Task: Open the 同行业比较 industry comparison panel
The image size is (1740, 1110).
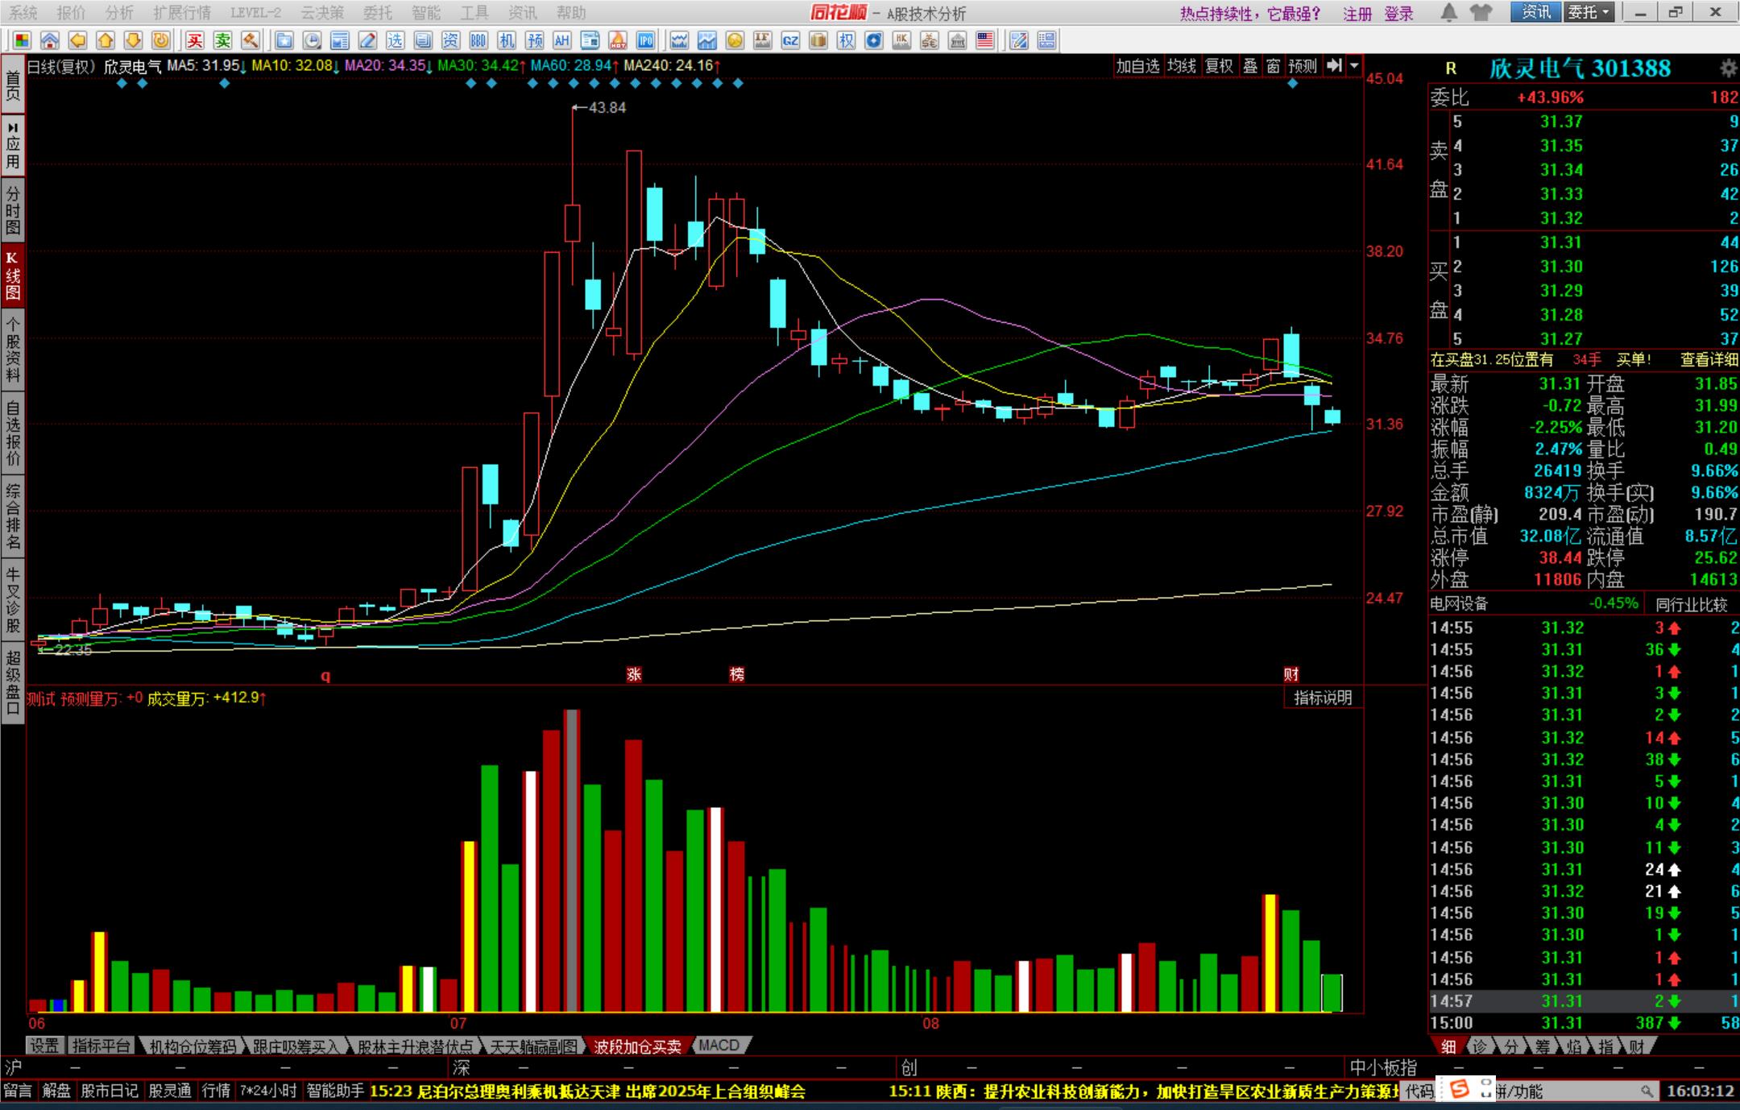Action: (x=1691, y=604)
